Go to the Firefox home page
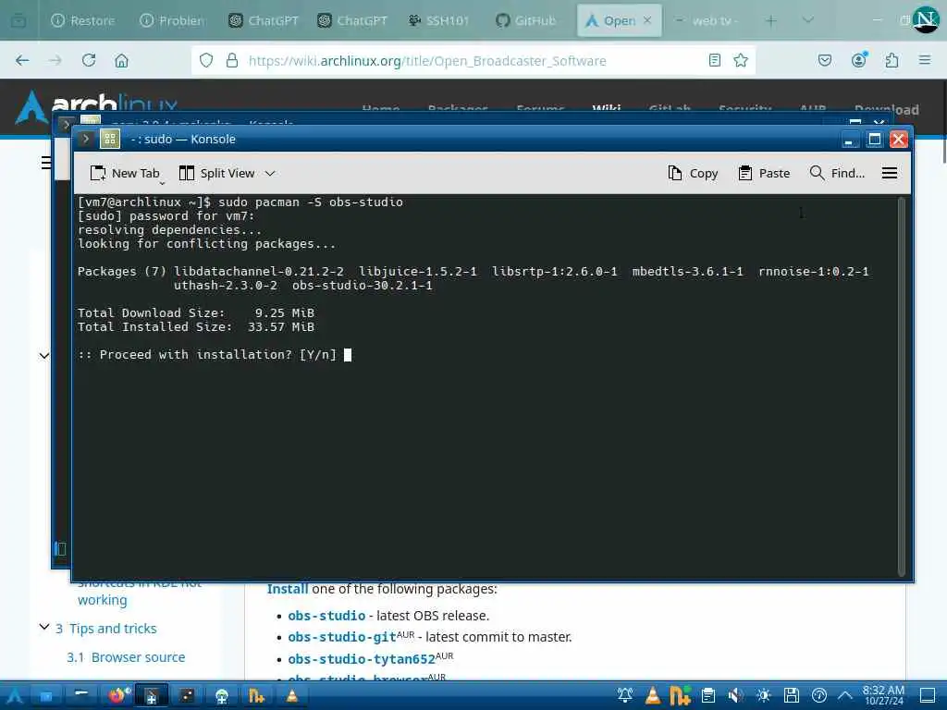 (121, 60)
